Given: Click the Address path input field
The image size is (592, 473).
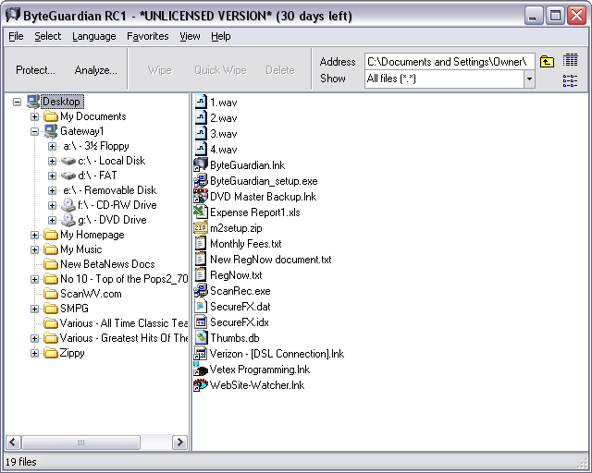Looking at the screenshot, I should [x=450, y=62].
